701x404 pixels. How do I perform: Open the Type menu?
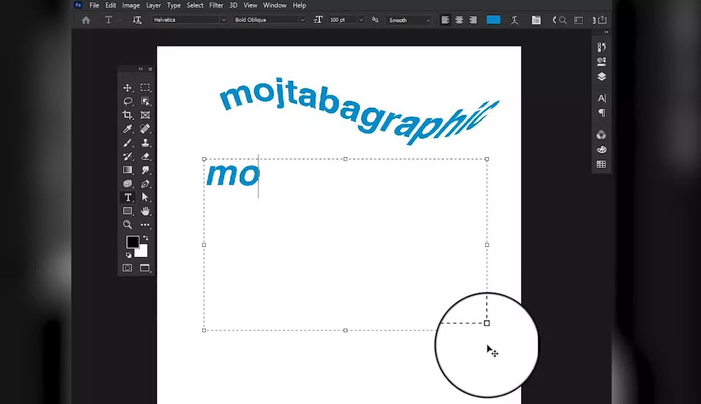coord(174,5)
